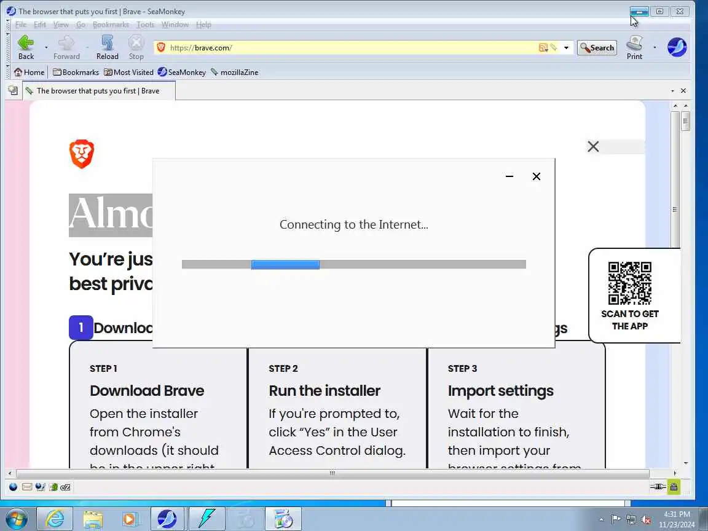The width and height of the screenshot is (708, 531).
Task: Click the green Back arrow icon
Action: tap(26, 43)
